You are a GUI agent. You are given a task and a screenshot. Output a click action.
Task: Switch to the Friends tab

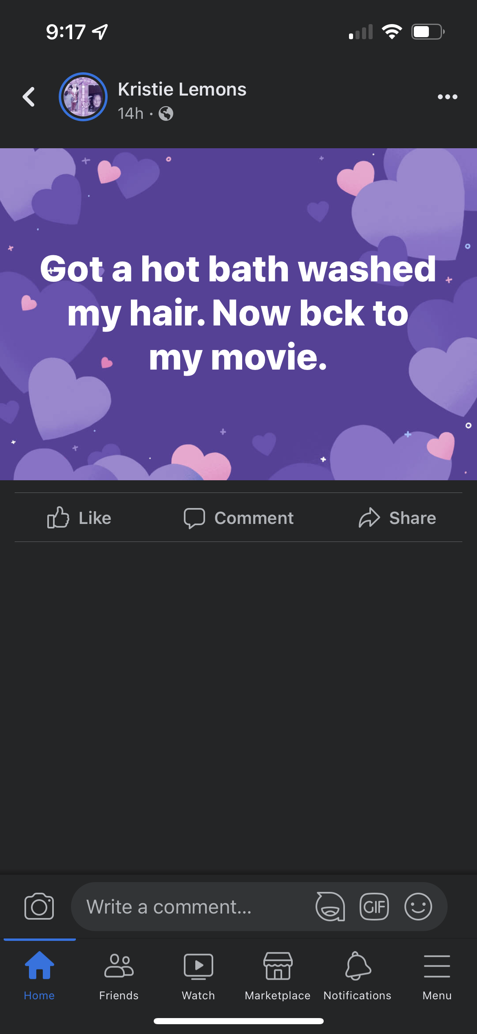pos(119,976)
